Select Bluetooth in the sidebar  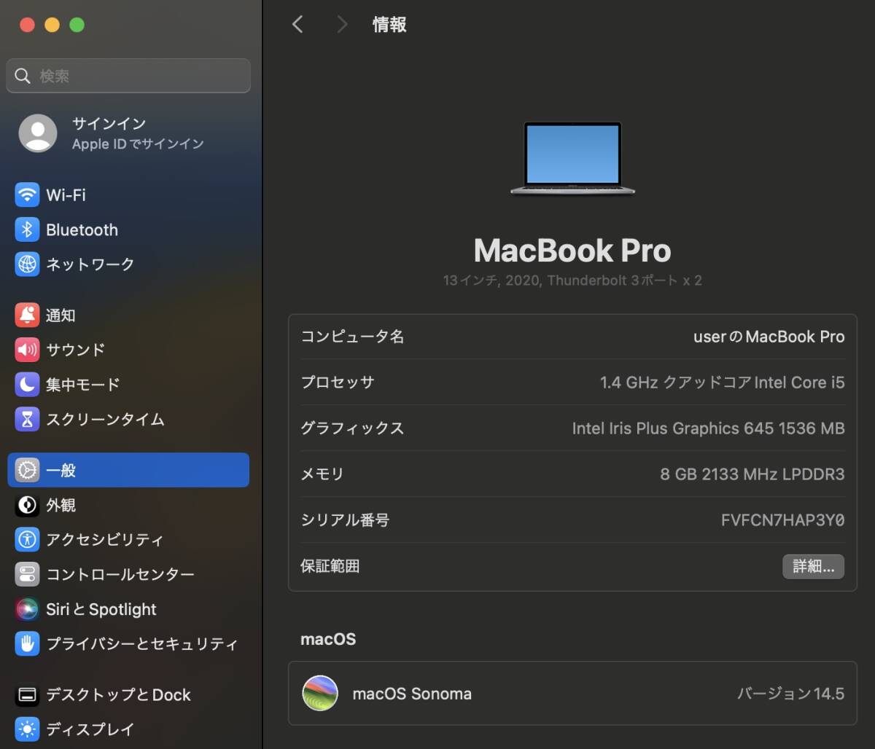pos(128,230)
